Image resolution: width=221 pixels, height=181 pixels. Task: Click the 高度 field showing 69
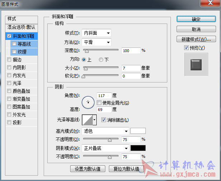[104, 110]
